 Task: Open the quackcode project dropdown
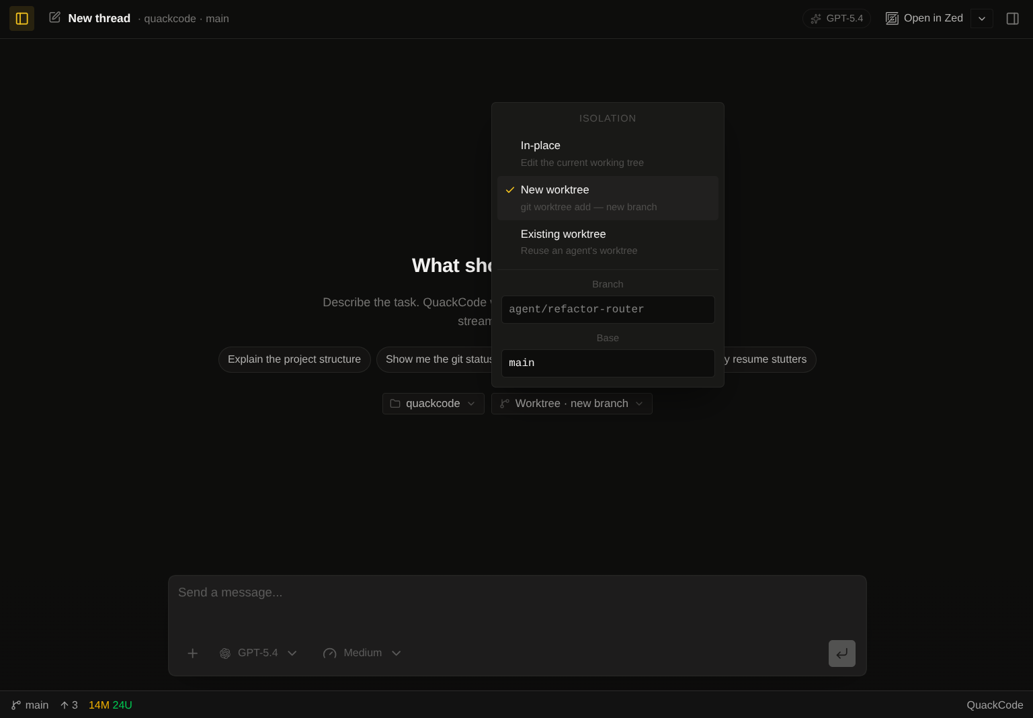click(x=433, y=404)
